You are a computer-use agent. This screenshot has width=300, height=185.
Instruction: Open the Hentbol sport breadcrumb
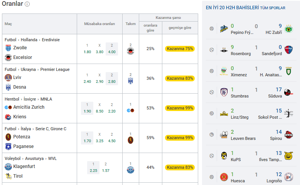click(12, 99)
